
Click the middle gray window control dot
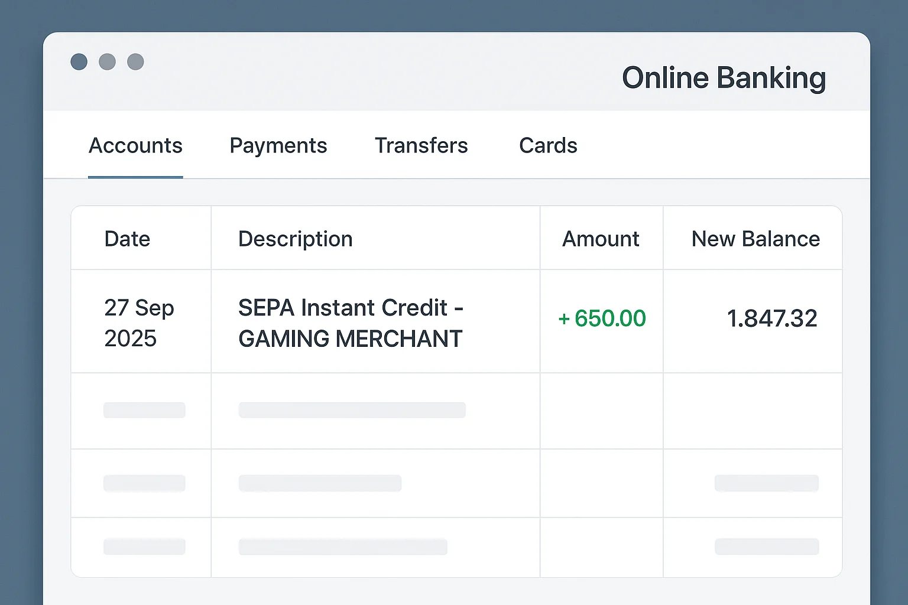[x=107, y=61]
